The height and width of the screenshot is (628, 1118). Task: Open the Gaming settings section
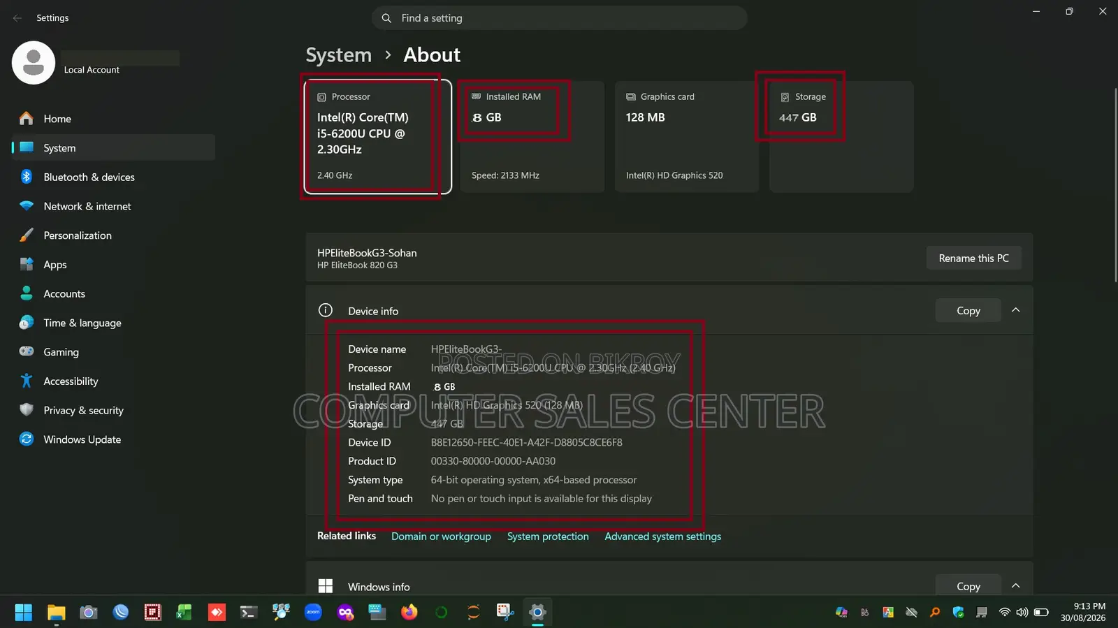[113, 352]
